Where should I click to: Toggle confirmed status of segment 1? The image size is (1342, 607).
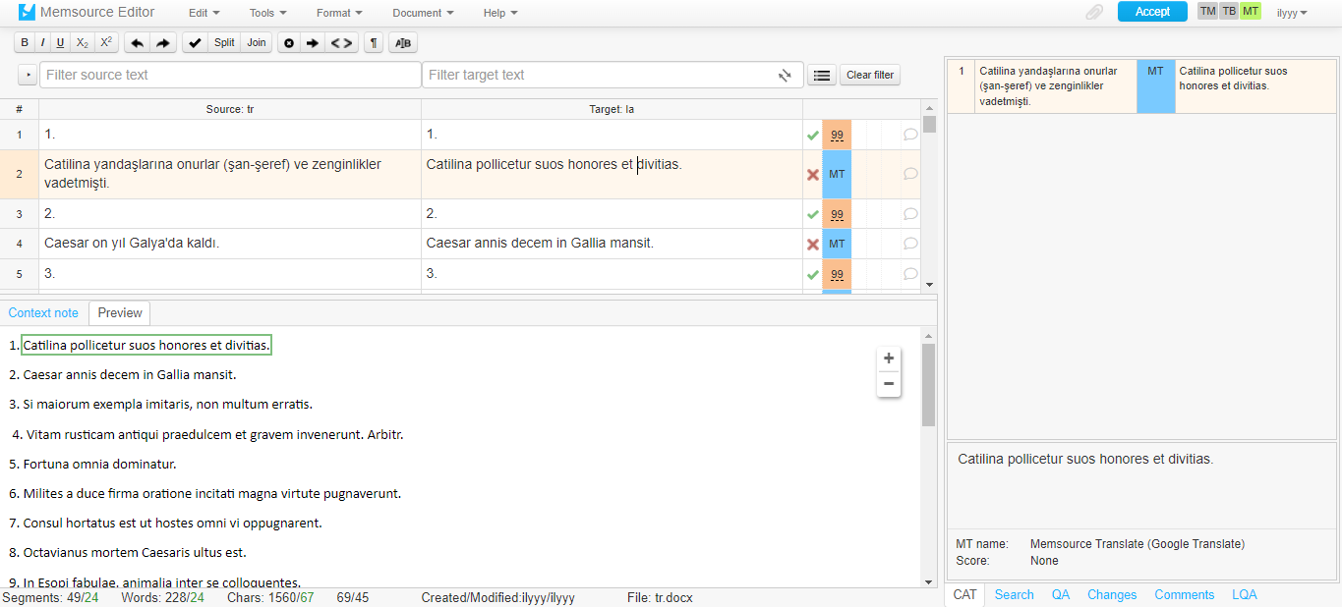coord(812,135)
